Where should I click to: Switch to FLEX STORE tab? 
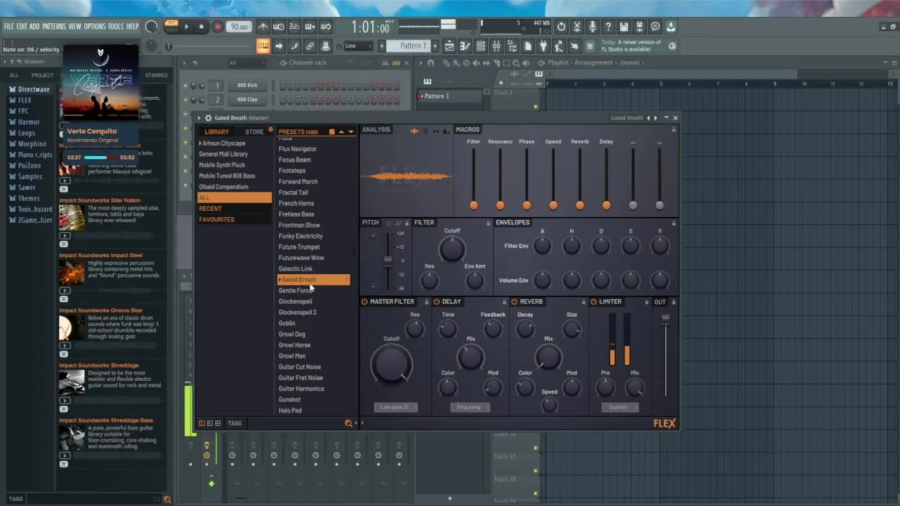click(254, 131)
